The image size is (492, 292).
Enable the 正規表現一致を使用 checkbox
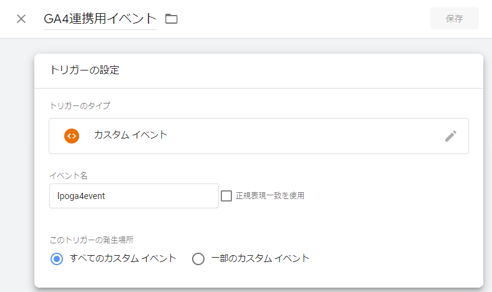point(227,196)
